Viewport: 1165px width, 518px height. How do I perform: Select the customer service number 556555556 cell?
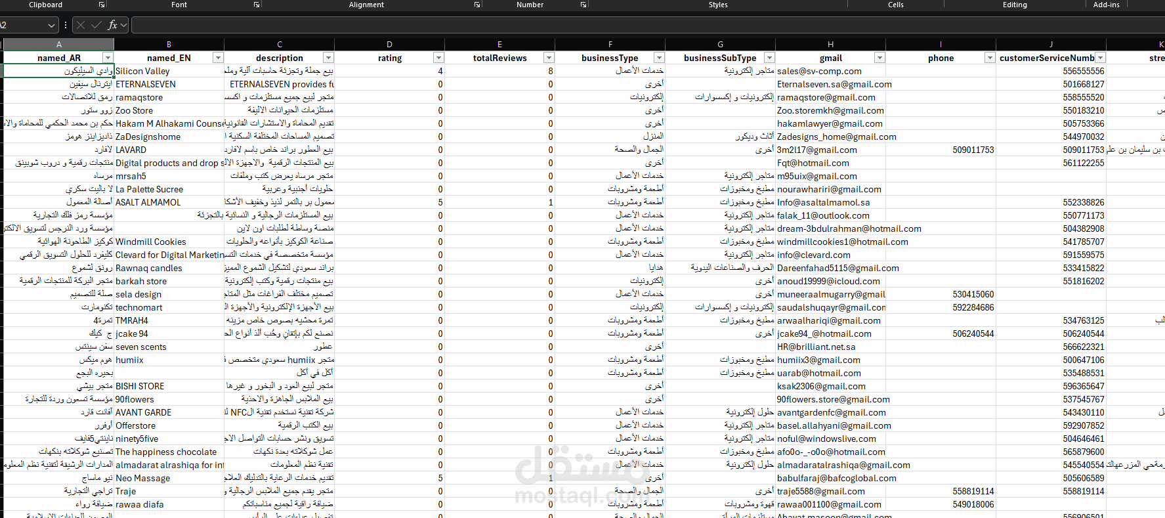pos(1051,71)
